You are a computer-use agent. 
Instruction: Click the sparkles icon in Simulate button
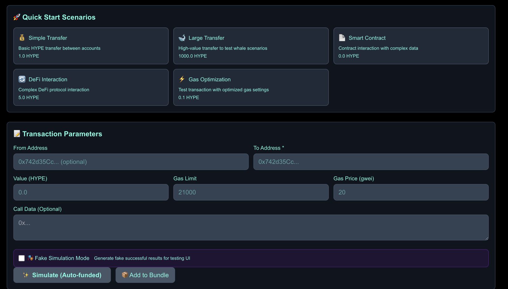(26, 275)
